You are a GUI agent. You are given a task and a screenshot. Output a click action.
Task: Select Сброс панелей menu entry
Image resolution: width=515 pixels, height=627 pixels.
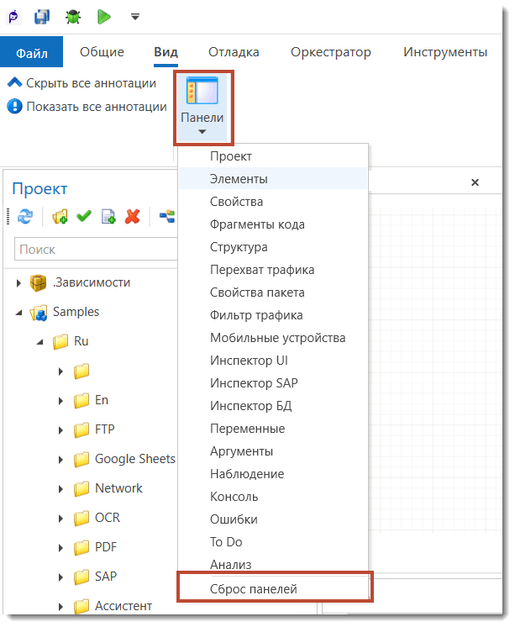(254, 588)
